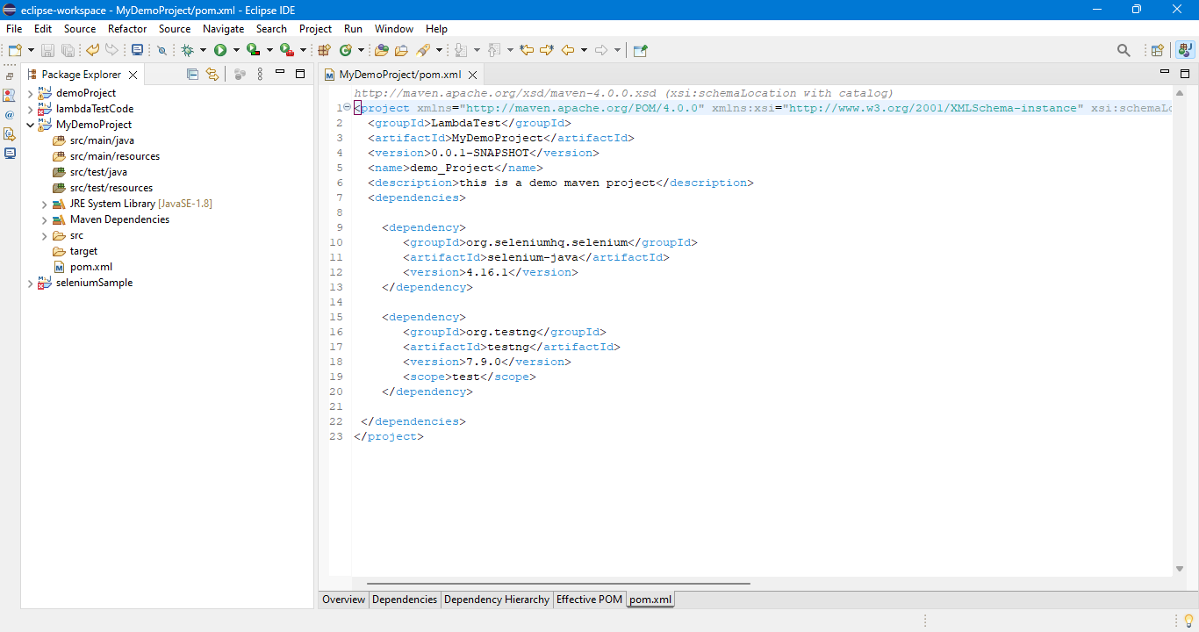This screenshot has height=632, width=1199.
Task: Collapse the MyDemoProject tree node
Action: (30, 125)
